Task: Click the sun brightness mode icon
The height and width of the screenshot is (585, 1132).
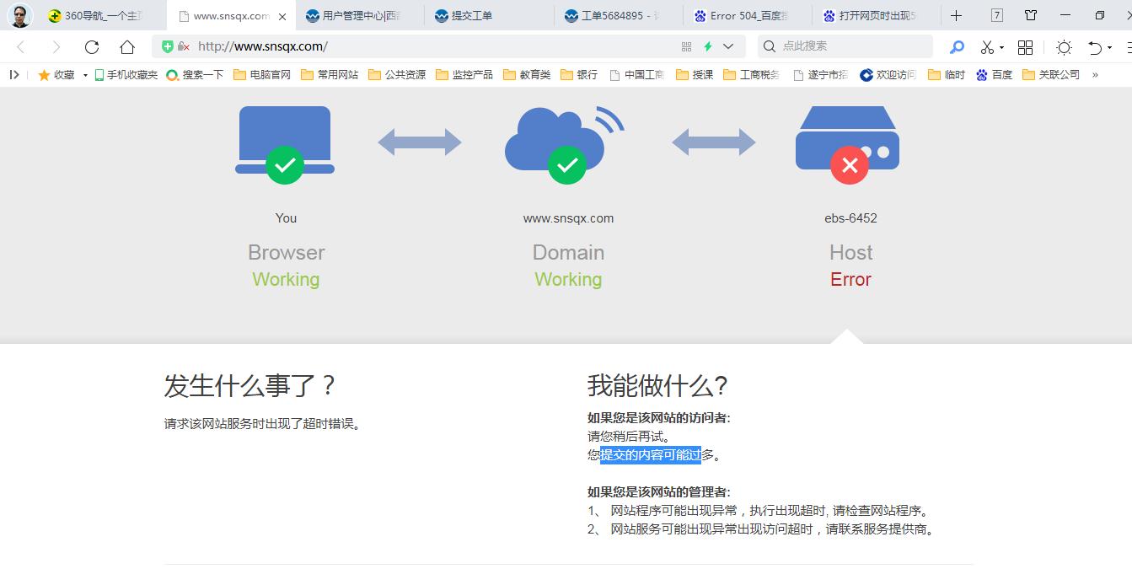Action: [x=1064, y=47]
